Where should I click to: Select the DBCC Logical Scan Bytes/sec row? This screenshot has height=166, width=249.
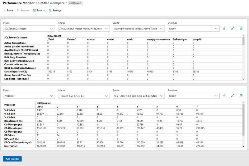click(x=123, y=68)
